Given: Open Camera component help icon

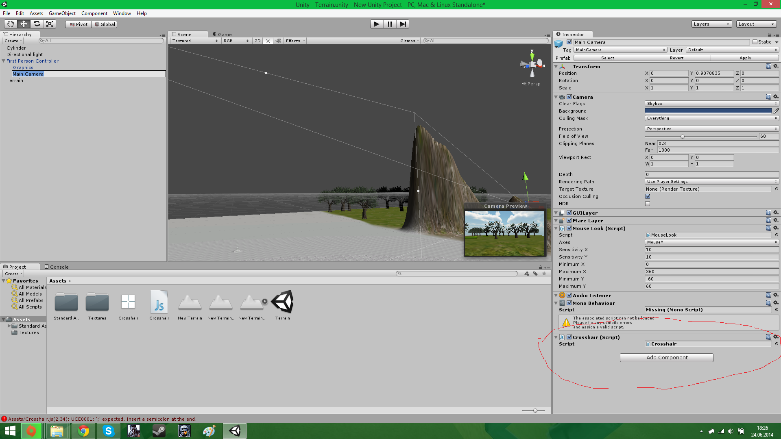Looking at the screenshot, I should coord(768,97).
